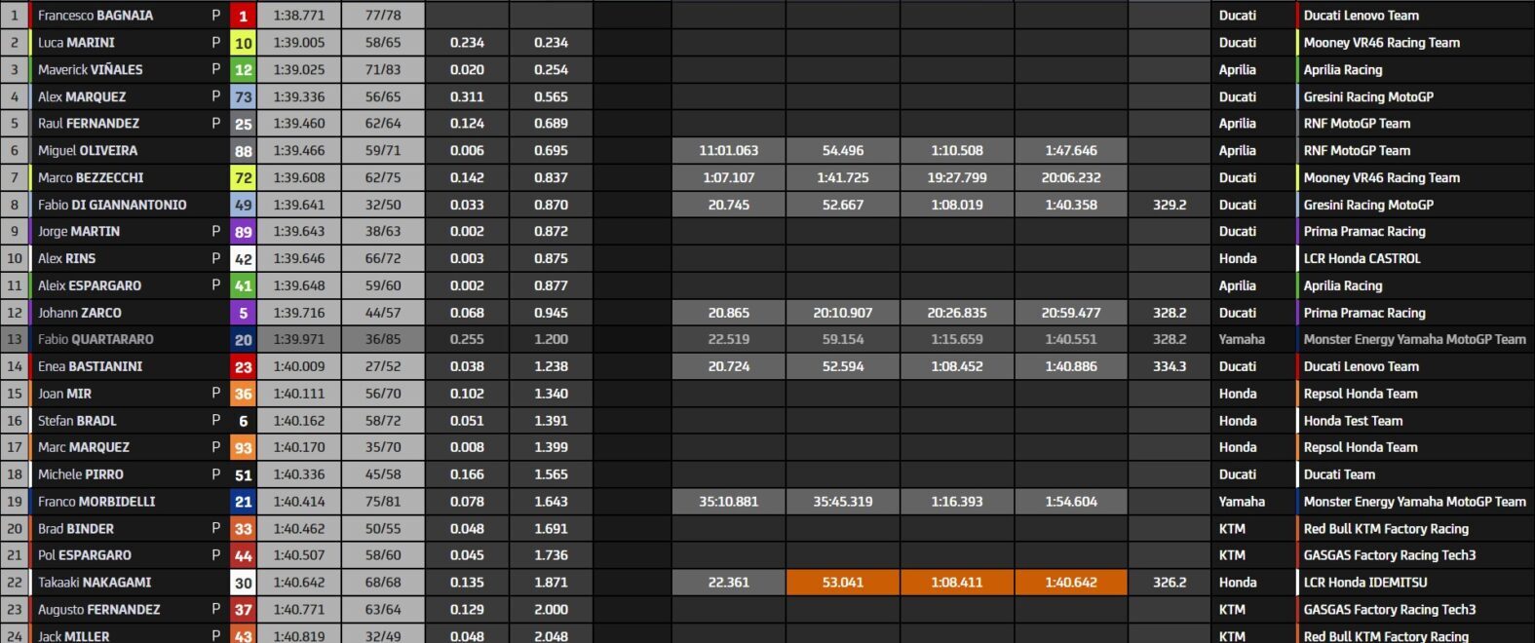
Task: Click green number 12 badge of Viñales
Action: tap(244, 70)
